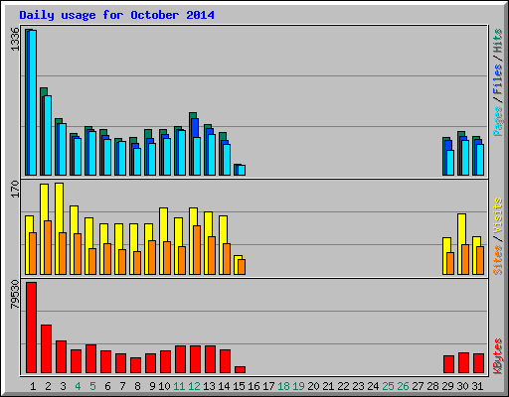Click the orange Sites bar for day 12

pos(197,250)
